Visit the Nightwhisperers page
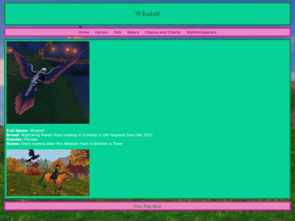Screen dimensions: 295x221 pyautogui.click(x=202, y=32)
